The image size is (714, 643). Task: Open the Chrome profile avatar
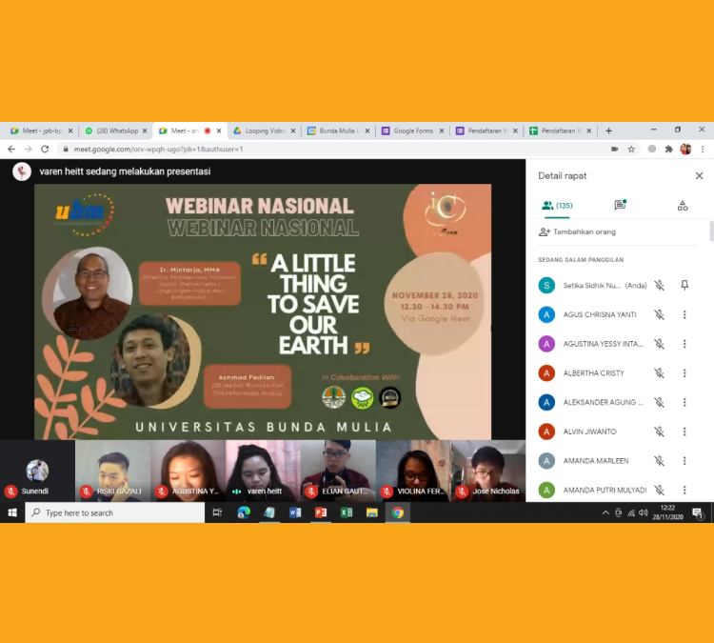pos(685,149)
